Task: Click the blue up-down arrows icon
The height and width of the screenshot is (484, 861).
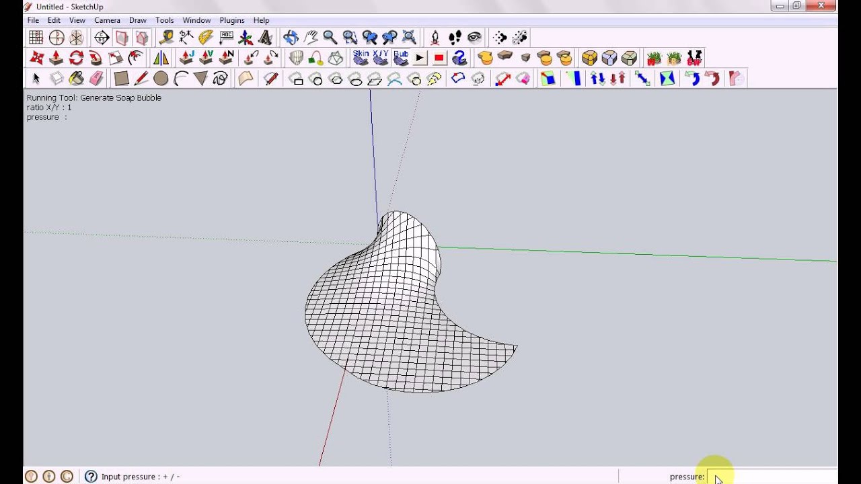Action: (x=598, y=79)
